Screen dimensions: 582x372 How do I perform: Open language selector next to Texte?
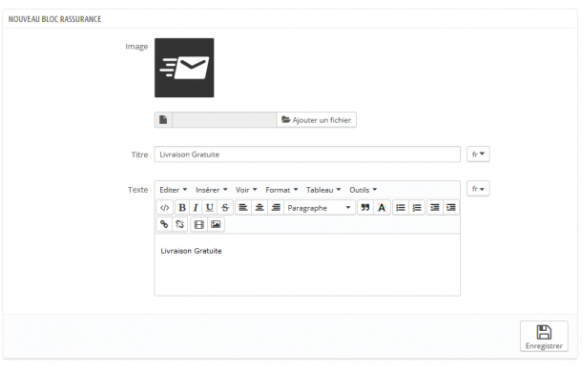478,189
